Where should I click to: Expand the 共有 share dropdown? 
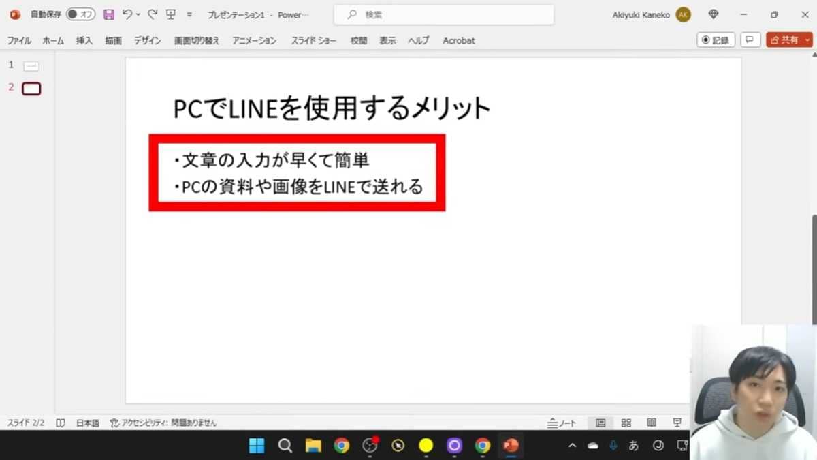tap(807, 40)
